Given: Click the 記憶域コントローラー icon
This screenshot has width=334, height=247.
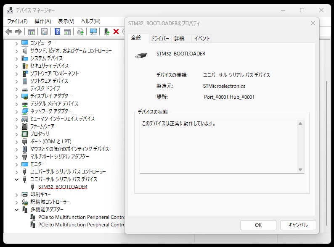Looking at the screenshot, I should (25, 202).
